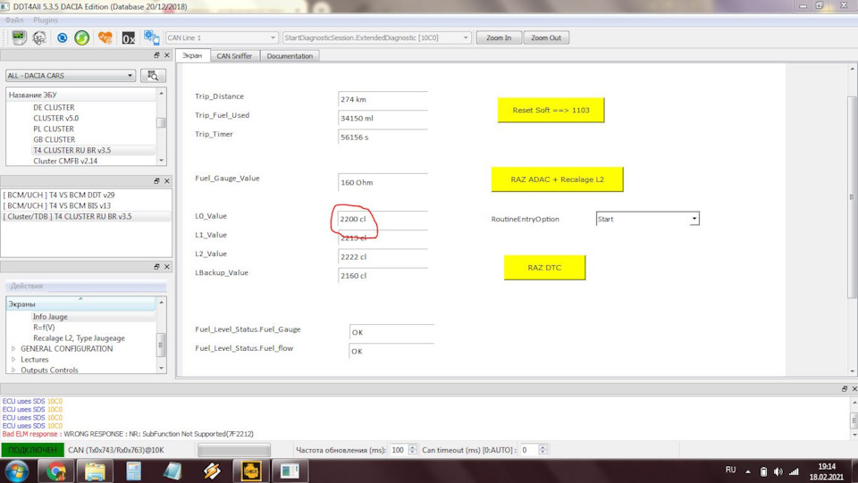Open Google Chrome from the taskbar
The height and width of the screenshot is (483, 858).
click(x=55, y=471)
